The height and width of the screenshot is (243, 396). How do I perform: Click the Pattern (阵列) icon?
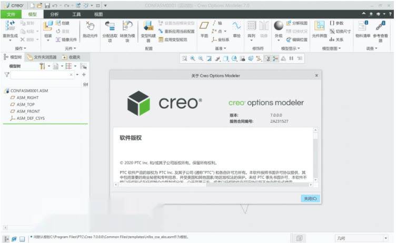pyautogui.click(x=251, y=26)
